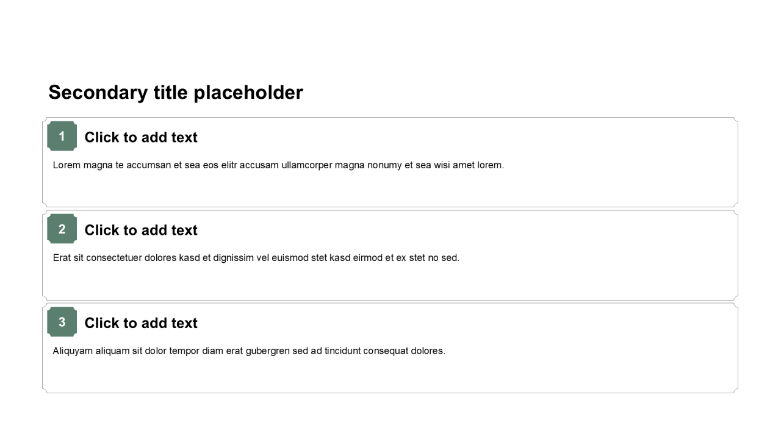Screen dimensions: 781x439
Task: Click 'Click to add text' beside badge 1
Action: [141, 138]
